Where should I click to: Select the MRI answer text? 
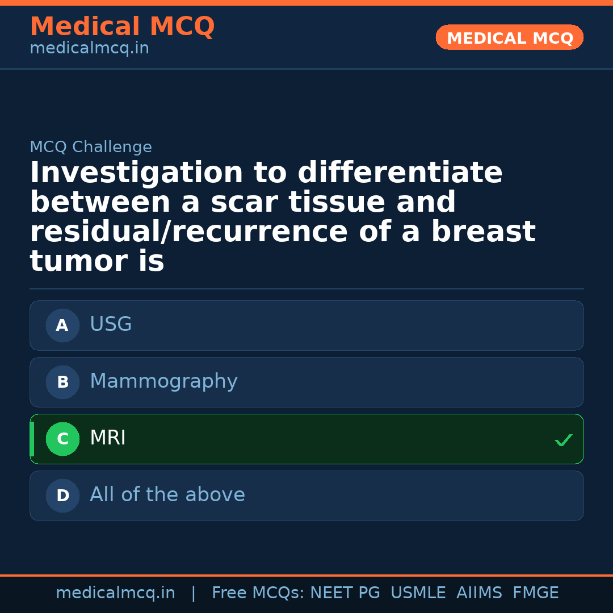tap(108, 438)
